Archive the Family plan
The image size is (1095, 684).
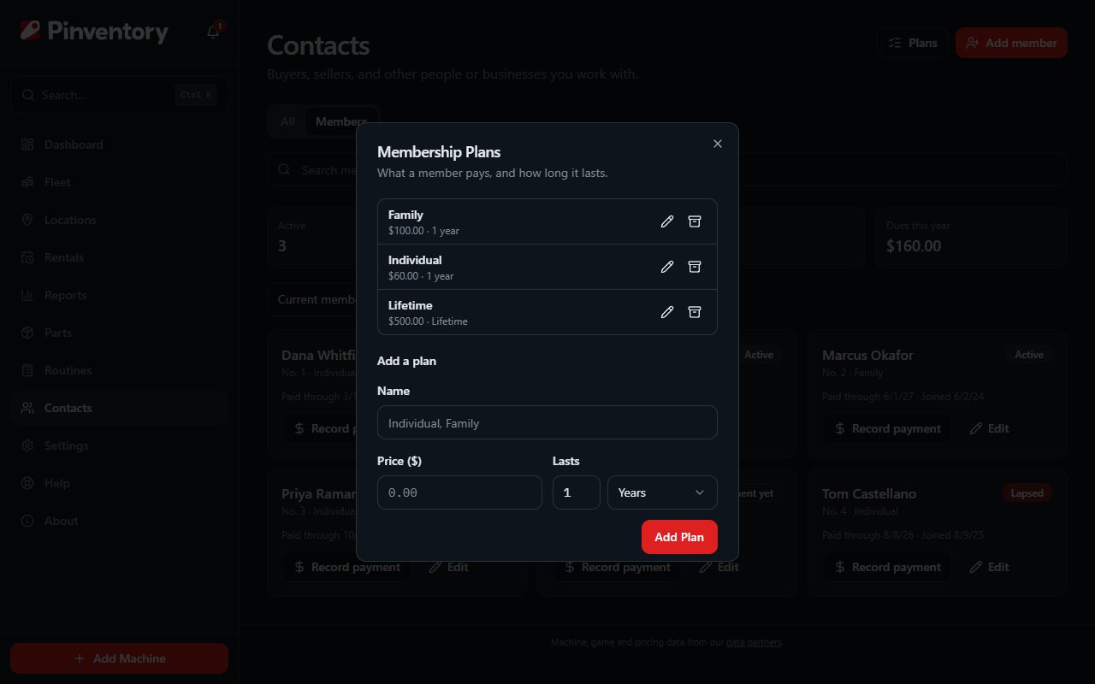695,221
